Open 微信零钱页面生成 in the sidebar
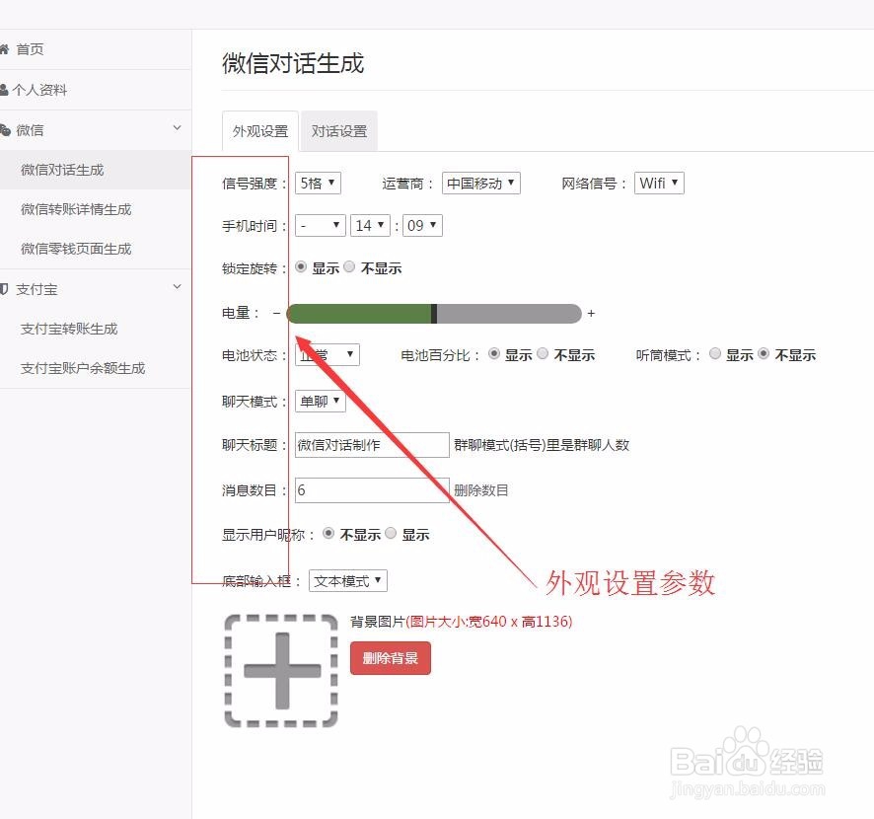The image size is (874, 819). point(95,249)
